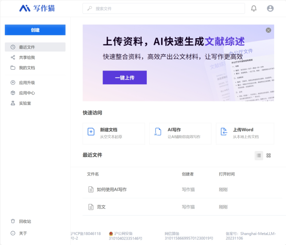Screen dimensions: 286x245
Task: Close the promotional banner
Action: coord(268,30)
